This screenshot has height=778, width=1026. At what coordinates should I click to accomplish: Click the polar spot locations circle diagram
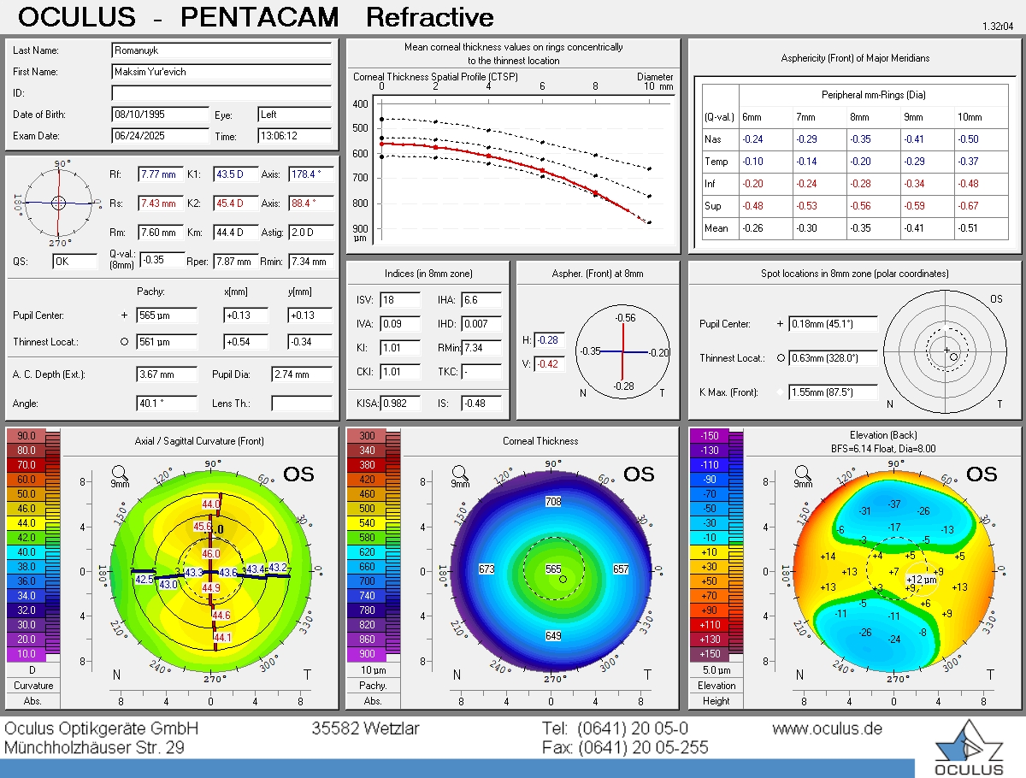pyautogui.click(x=946, y=351)
